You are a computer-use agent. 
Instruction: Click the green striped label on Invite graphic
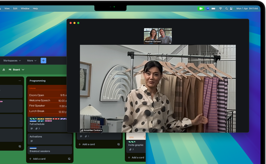click(x=132, y=142)
